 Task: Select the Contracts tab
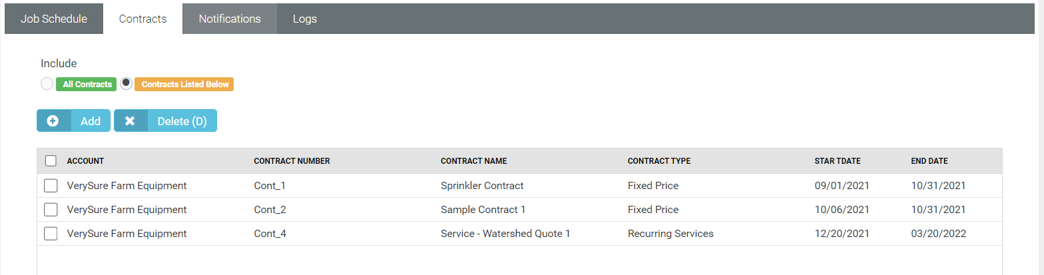142,19
